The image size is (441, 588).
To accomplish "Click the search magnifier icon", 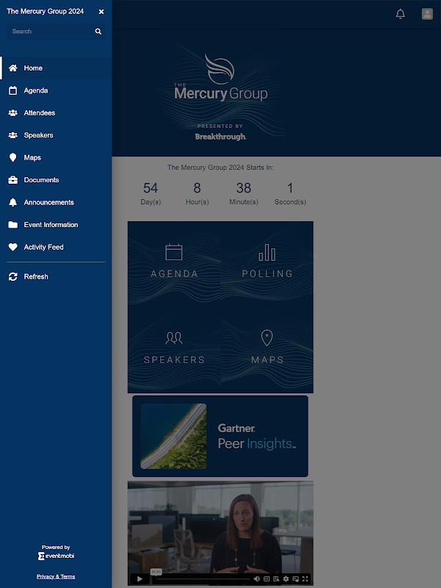I will pyautogui.click(x=98, y=32).
